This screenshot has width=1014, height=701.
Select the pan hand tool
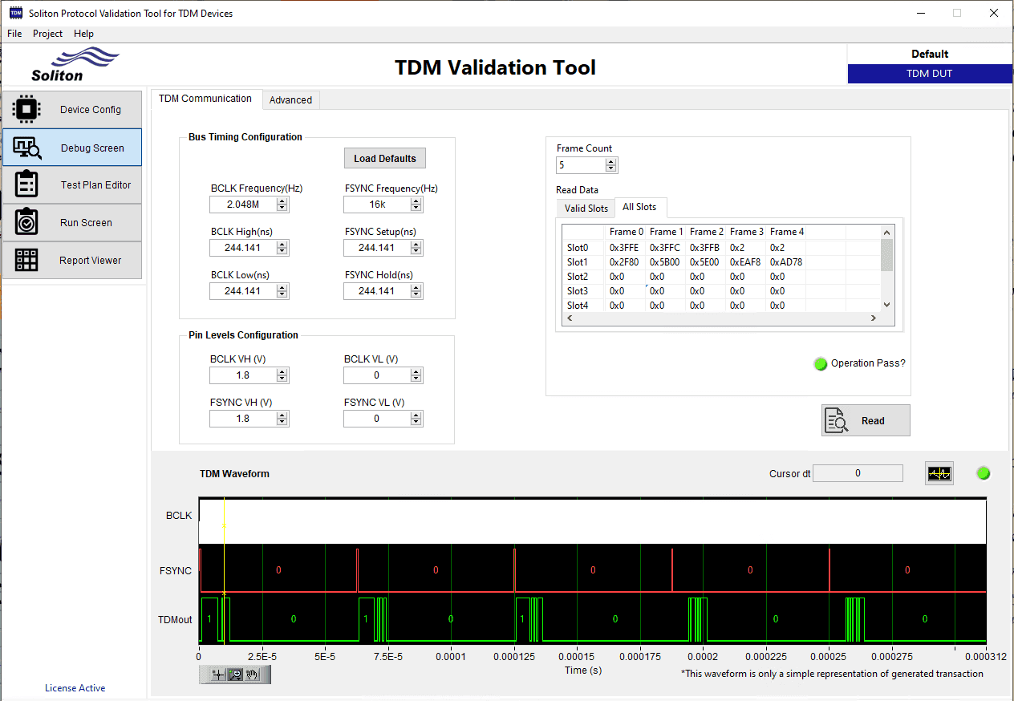click(x=253, y=675)
